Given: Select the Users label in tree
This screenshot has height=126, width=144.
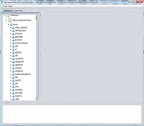Looking at the screenshot, I should point(15,25).
